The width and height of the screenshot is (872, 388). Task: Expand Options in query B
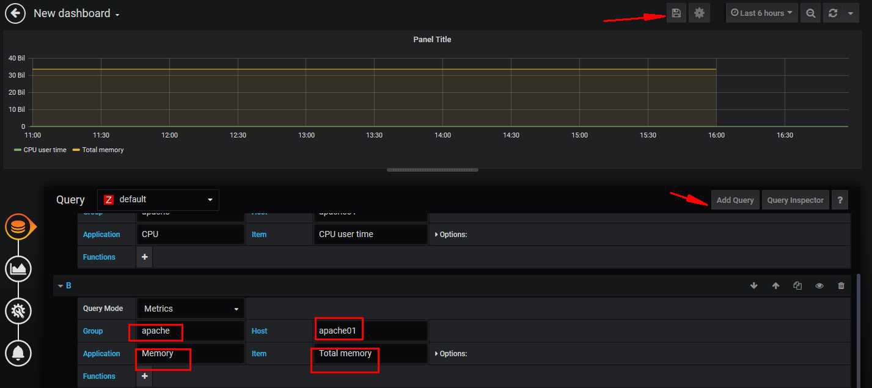pyautogui.click(x=451, y=354)
